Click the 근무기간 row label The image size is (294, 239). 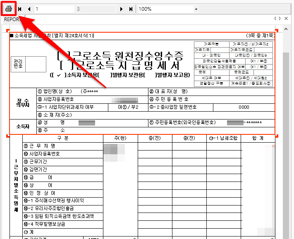click(35, 162)
